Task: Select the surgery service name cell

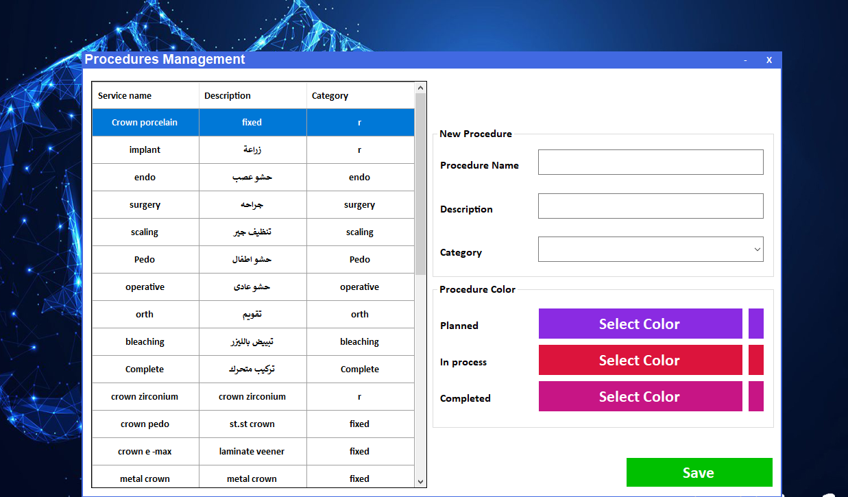Action: (145, 205)
